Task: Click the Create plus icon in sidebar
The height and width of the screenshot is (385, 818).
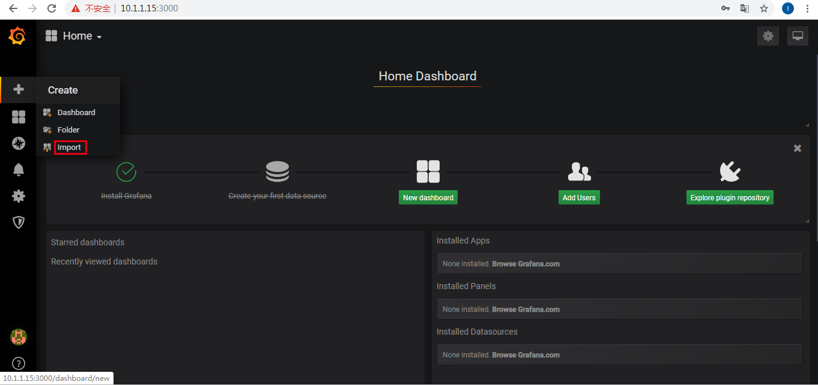Action: pos(19,89)
